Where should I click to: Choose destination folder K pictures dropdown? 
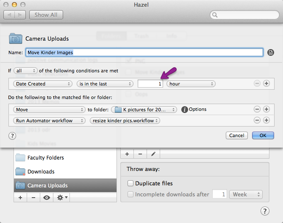tap(144, 110)
